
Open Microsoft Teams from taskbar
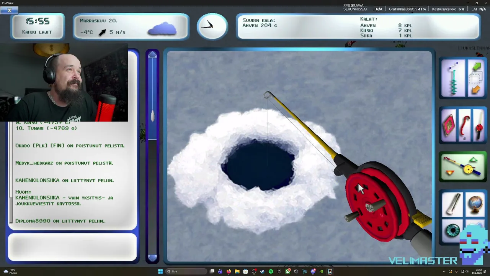[220, 271]
